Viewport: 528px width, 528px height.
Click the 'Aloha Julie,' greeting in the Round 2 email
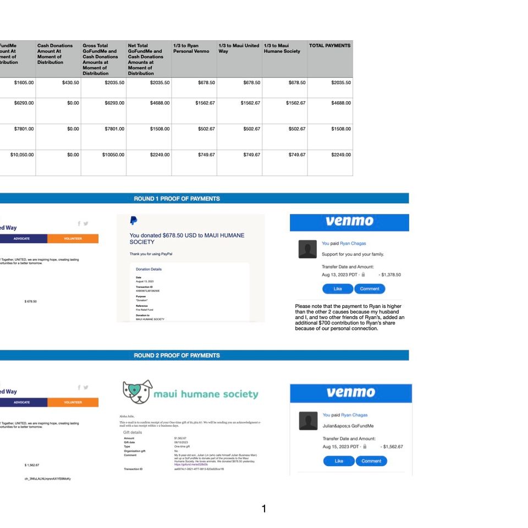click(x=127, y=416)
